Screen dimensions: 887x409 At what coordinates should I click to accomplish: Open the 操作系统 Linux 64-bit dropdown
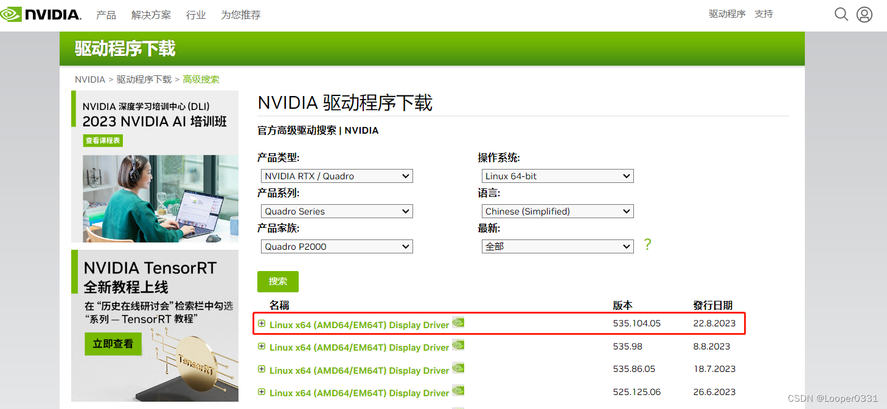[557, 176]
